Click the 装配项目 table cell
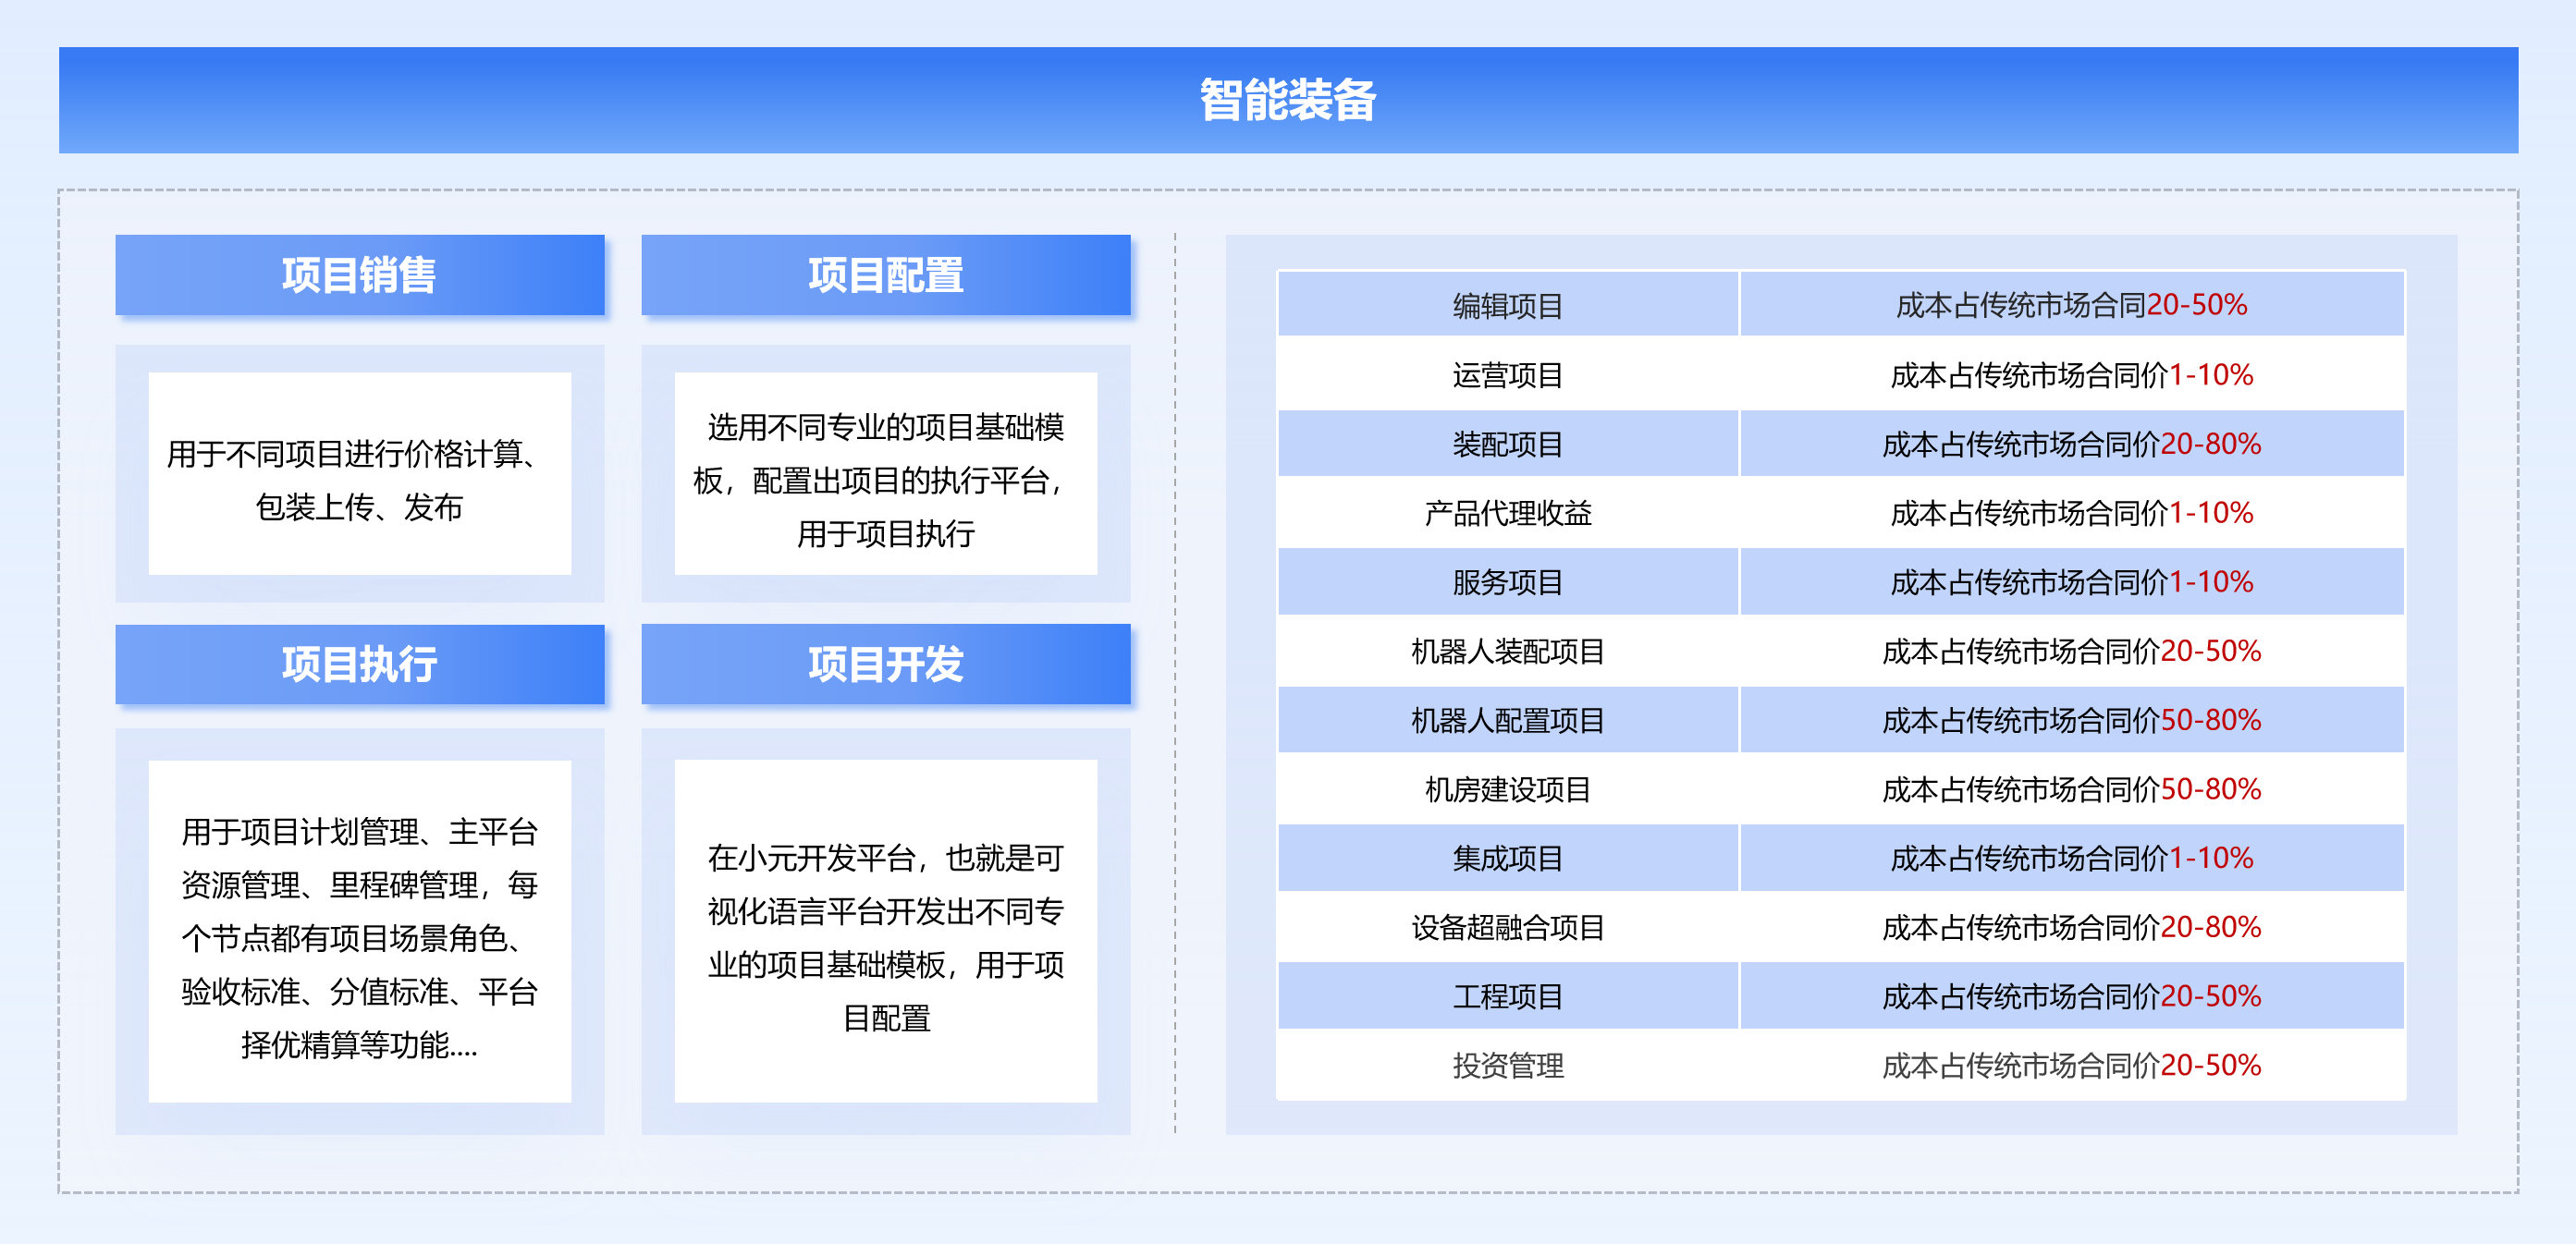 (x=1508, y=444)
